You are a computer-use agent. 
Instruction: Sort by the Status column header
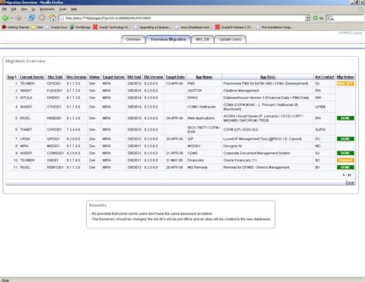click(x=94, y=77)
